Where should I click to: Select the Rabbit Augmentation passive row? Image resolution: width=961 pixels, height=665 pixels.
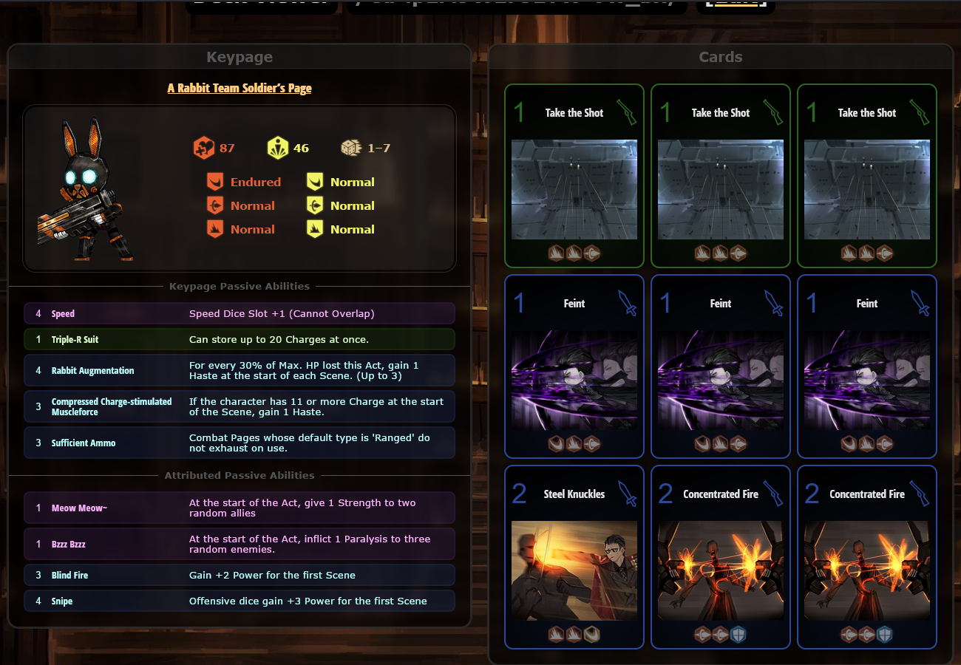[x=240, y=370]
